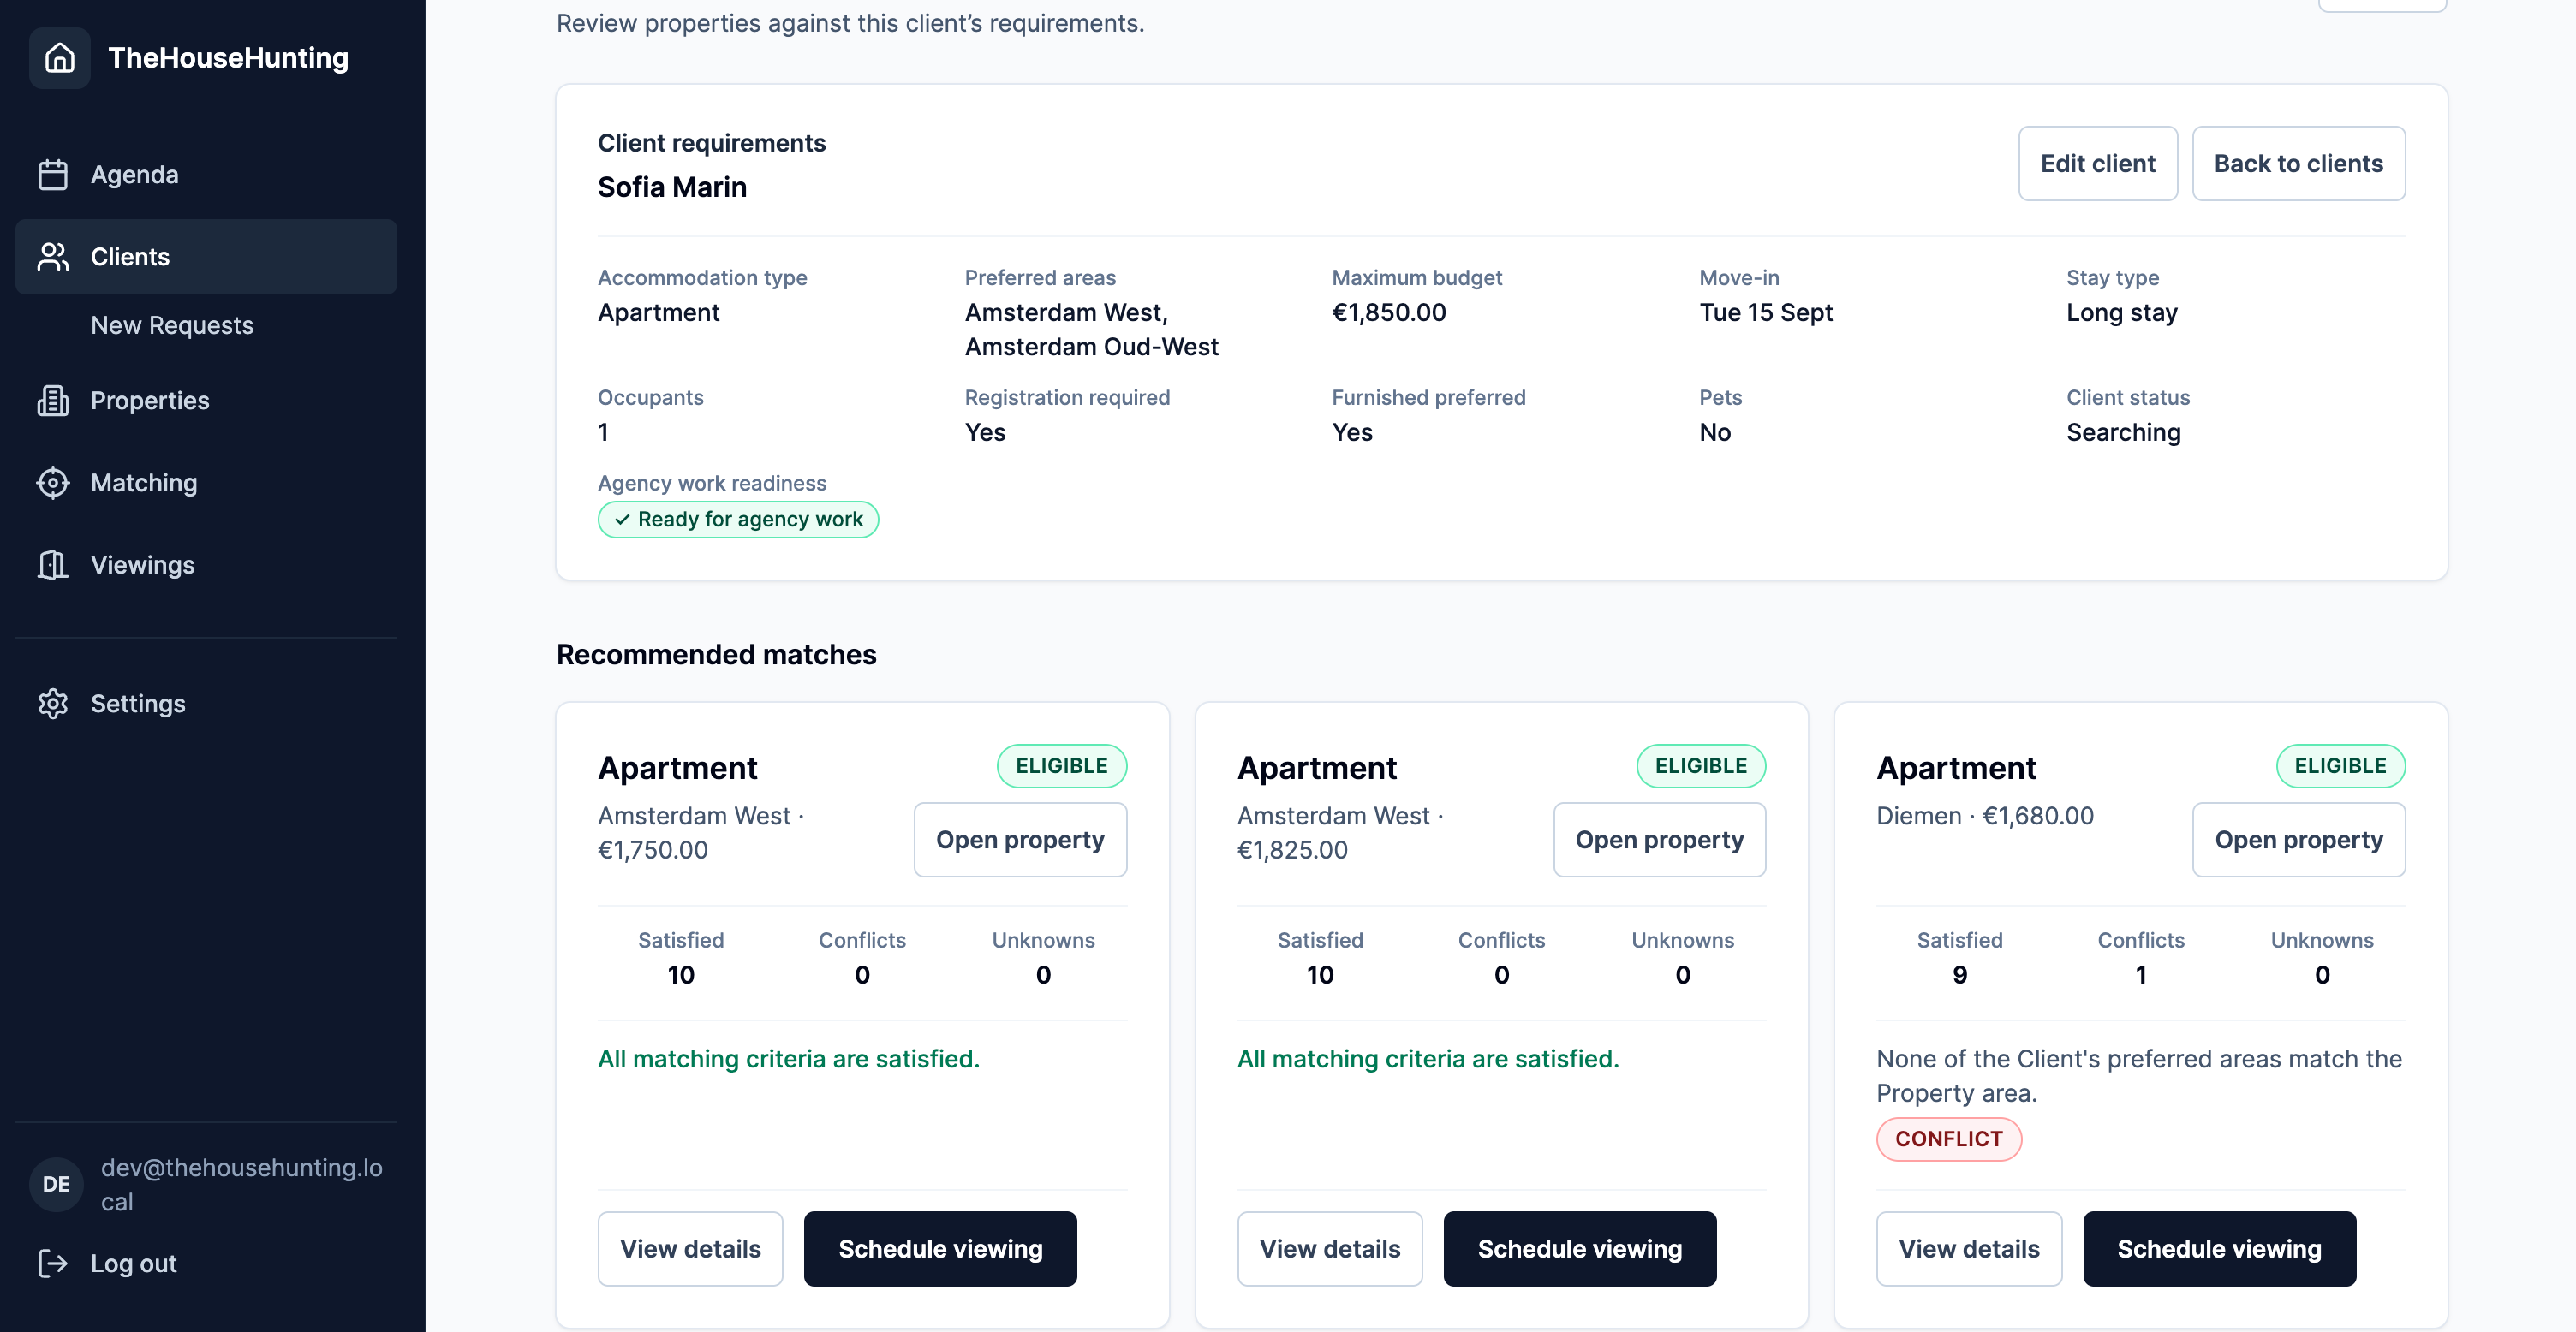View details of the Diemen apartment
2576x1332 pixels.
pos(1968,1248)
